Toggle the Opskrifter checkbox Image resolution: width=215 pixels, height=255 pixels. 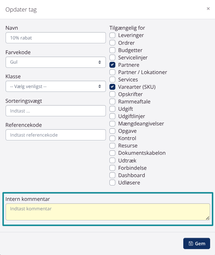tap(112, 94)
